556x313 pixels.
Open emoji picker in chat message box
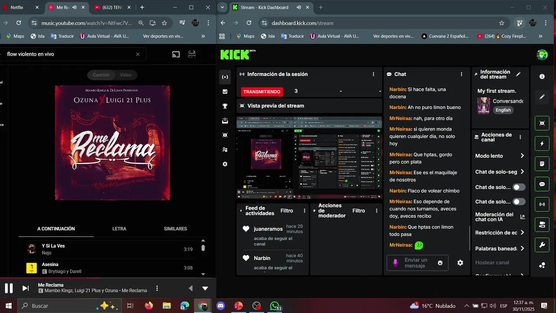(440, 263)
